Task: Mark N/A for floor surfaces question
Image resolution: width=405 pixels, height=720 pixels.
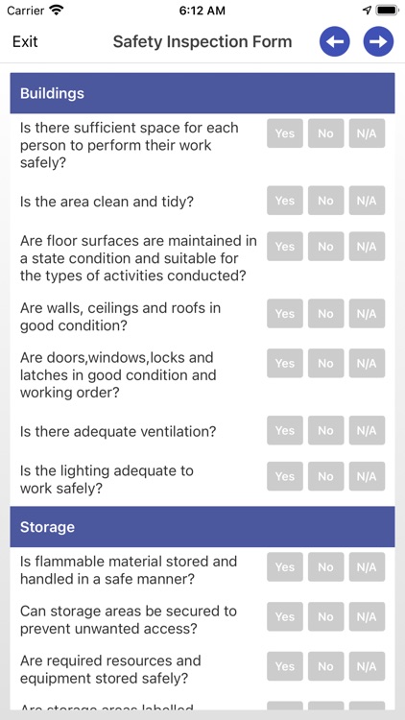Action: click(x=367, y=247)
